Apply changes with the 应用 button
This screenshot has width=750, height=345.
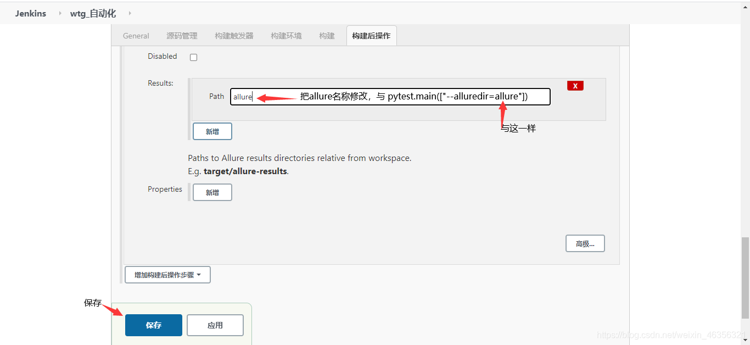215,325
